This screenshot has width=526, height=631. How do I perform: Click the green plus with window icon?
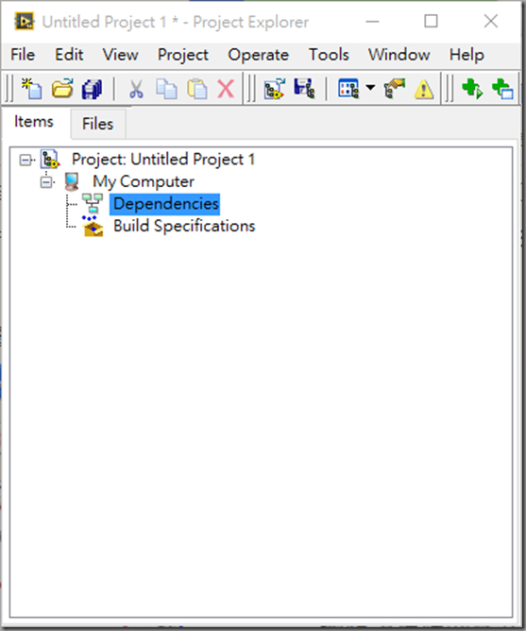point(502,89)
